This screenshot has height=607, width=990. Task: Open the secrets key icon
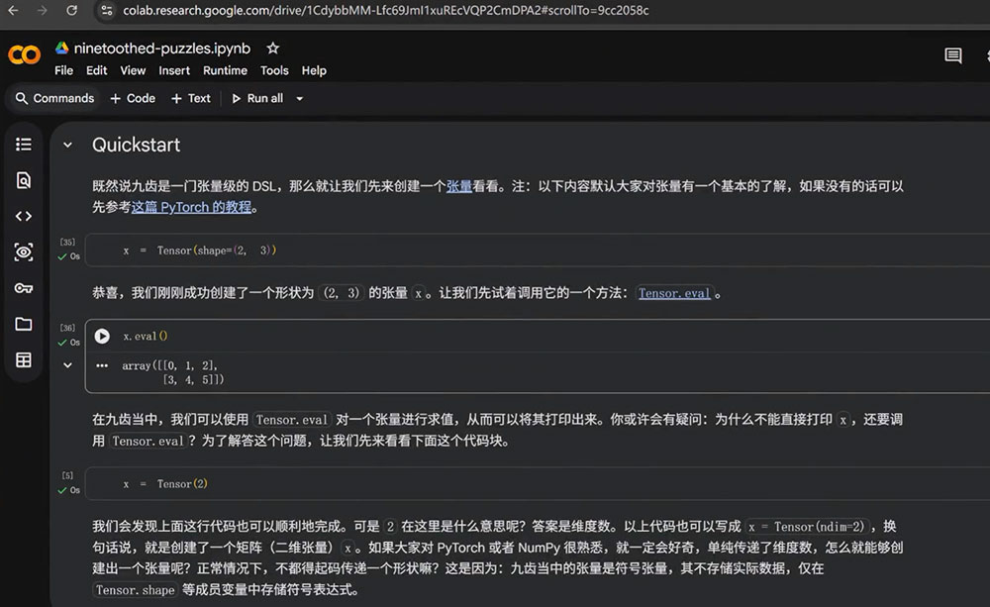pos(24,288)
